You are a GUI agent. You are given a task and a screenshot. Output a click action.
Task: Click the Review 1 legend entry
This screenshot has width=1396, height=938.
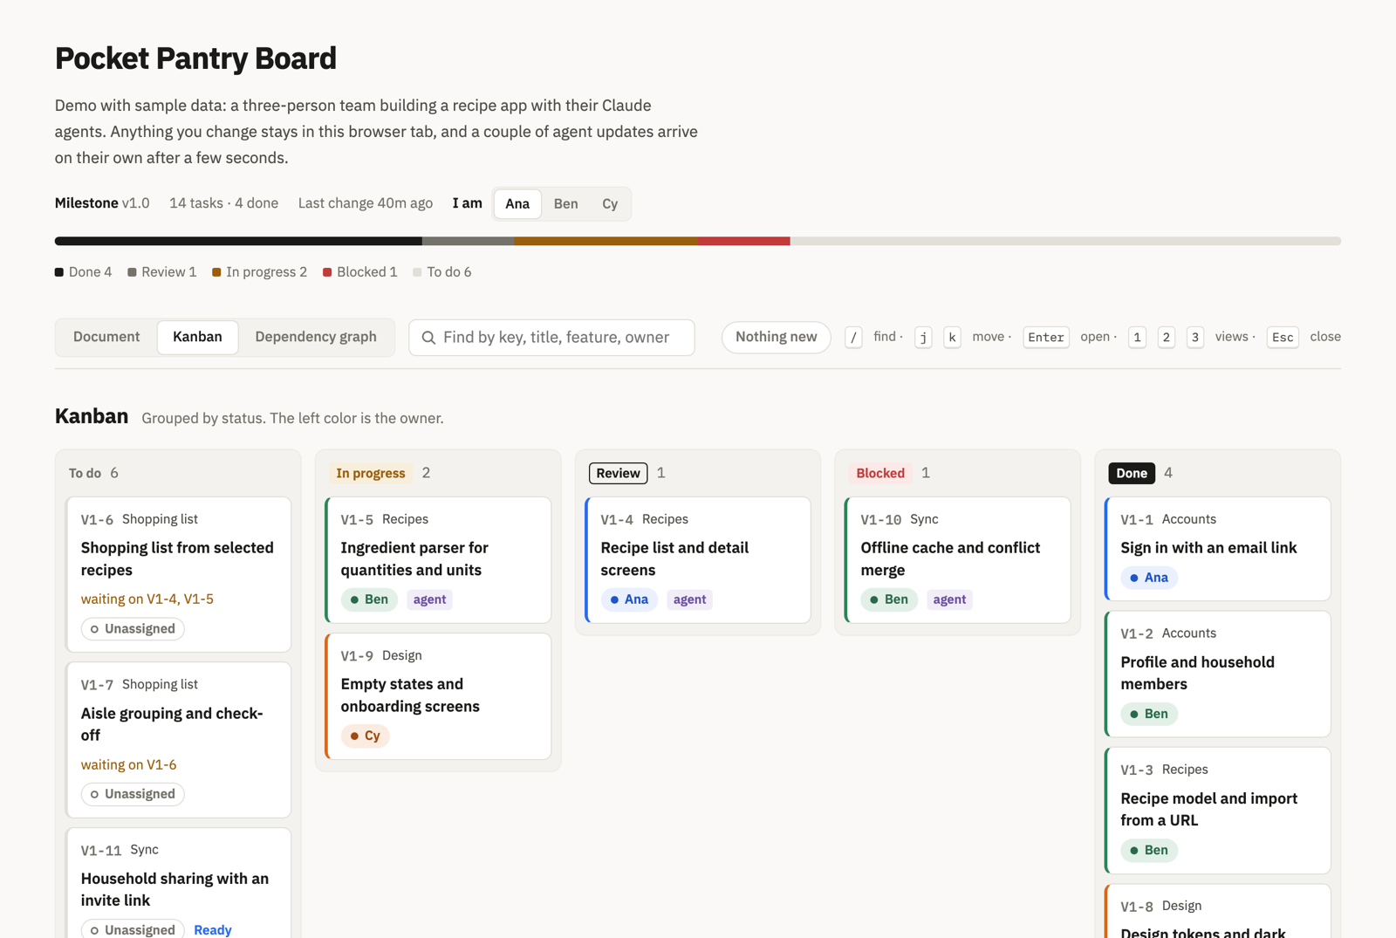(162, 272)
